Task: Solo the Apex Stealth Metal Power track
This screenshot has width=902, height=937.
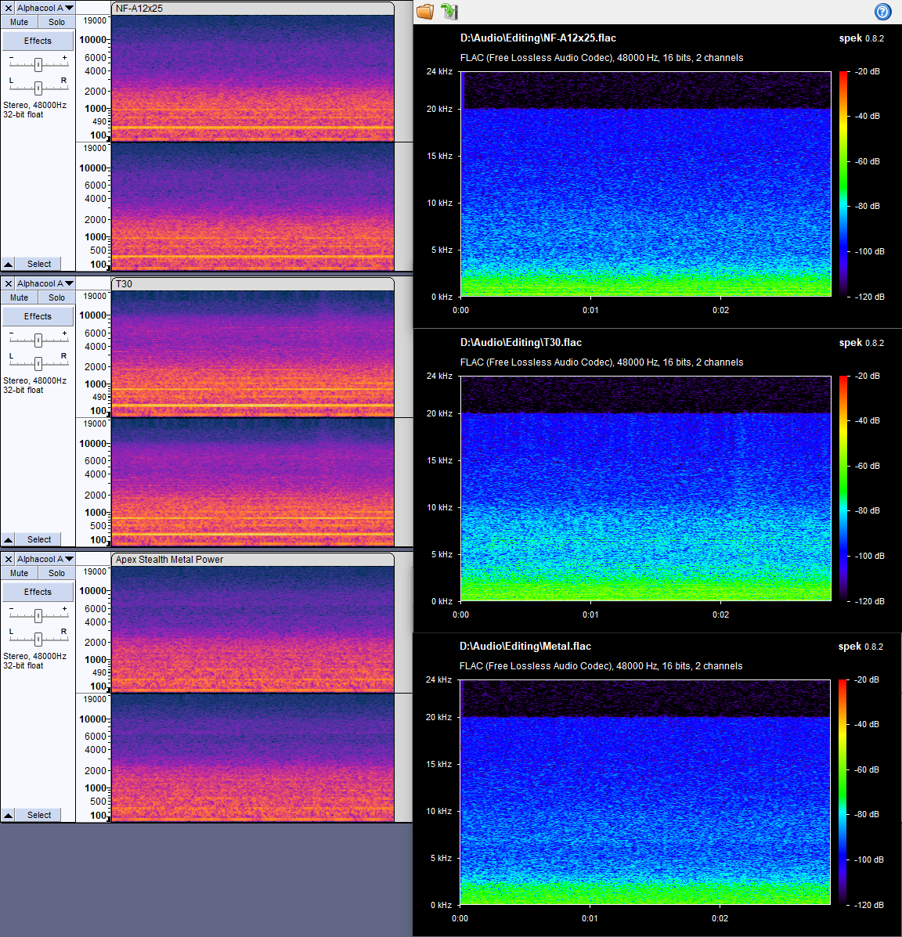Action: click(x=56, y=573)
